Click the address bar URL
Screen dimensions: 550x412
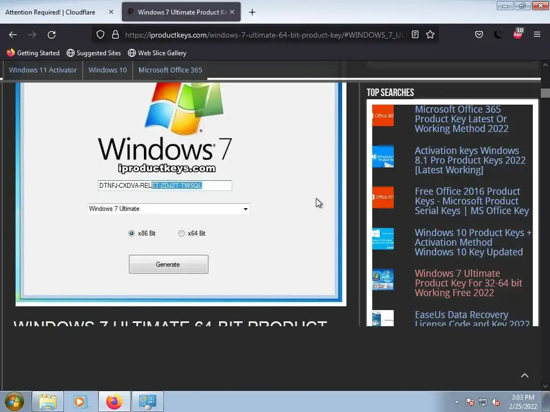[265, 35]
